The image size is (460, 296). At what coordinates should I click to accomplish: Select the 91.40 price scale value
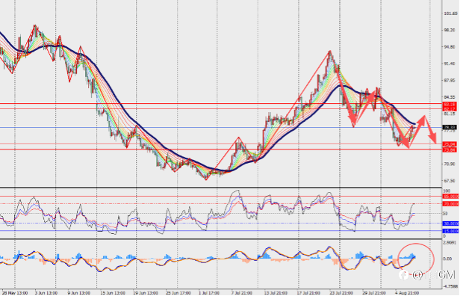click(x=450, y=64)
